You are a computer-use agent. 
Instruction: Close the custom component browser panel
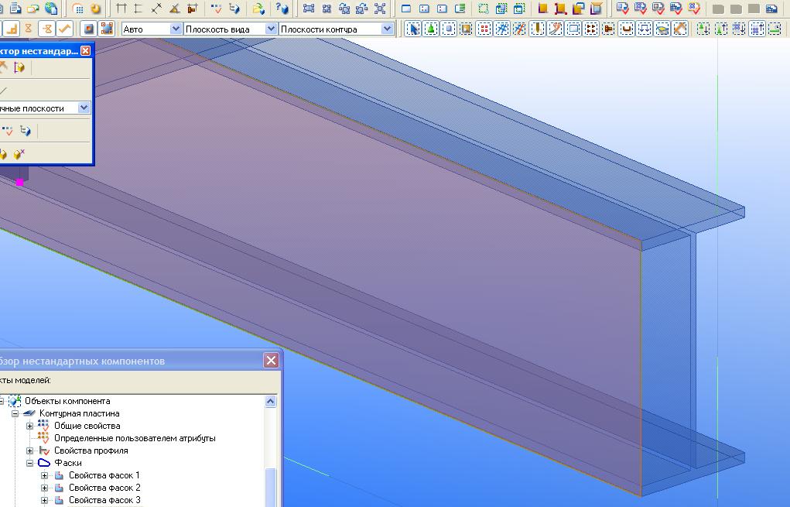click(271, 361)
